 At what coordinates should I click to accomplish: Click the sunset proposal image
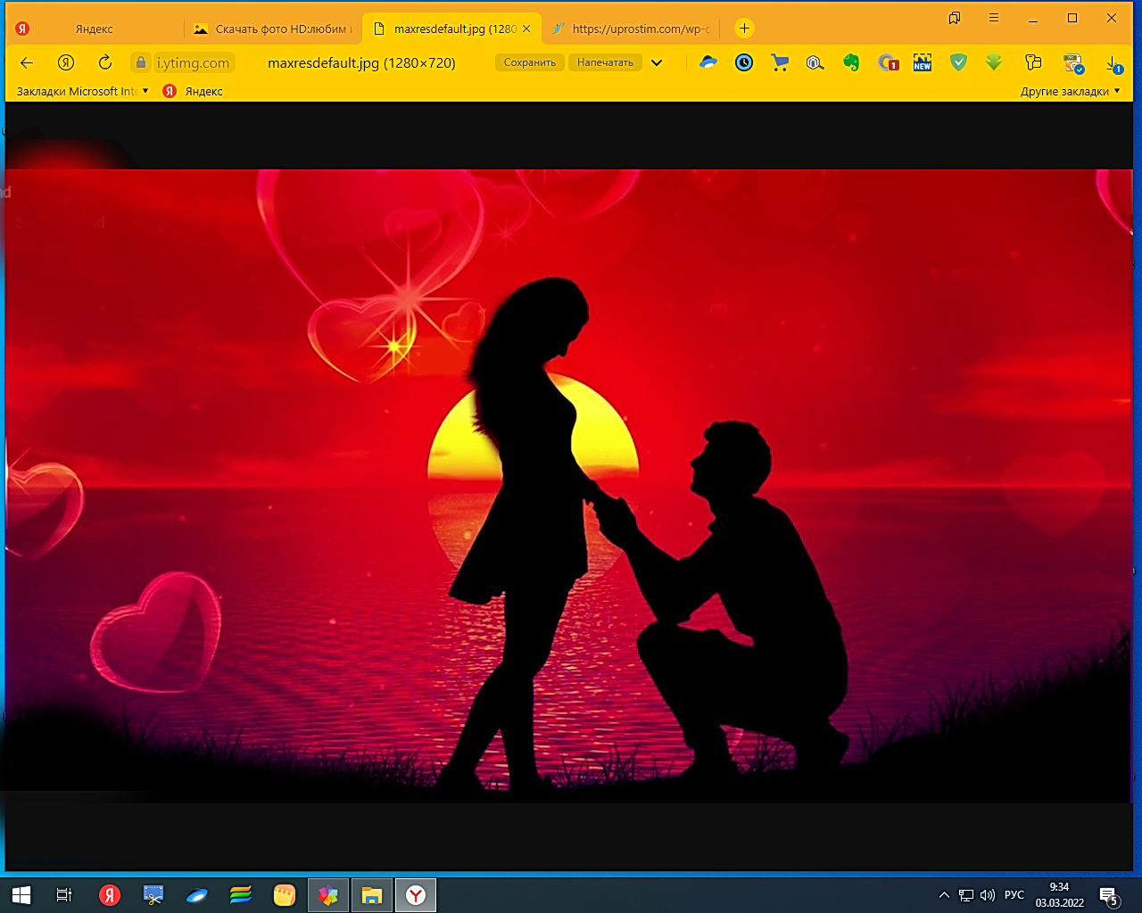pos(569,486)
